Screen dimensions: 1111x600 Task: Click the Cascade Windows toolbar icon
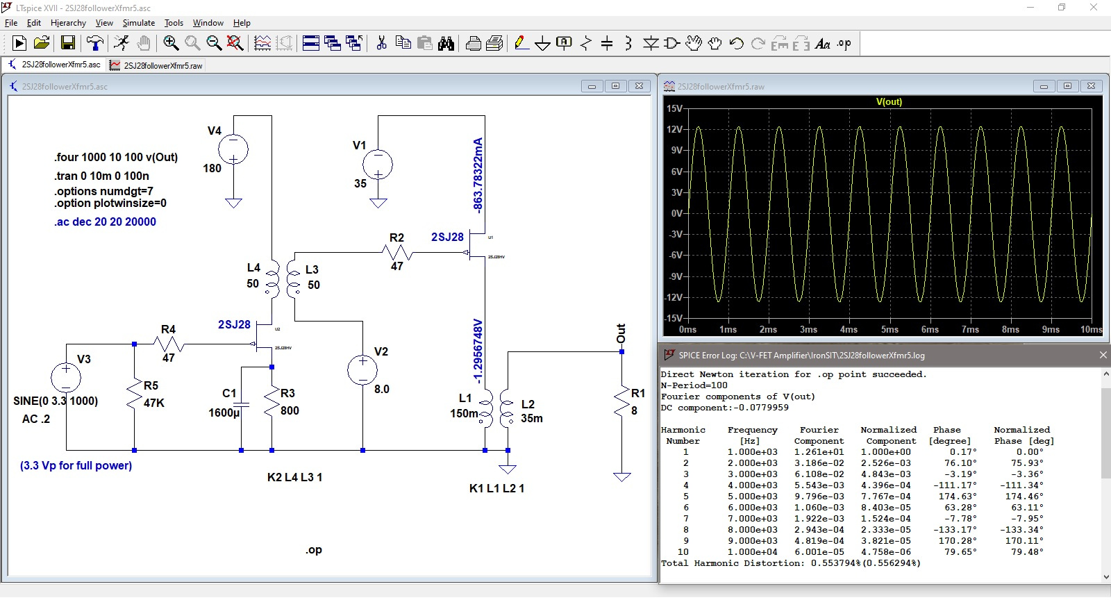pos(333,44)
